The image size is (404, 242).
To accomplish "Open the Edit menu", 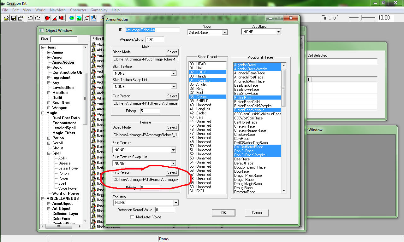I will pyautogui.click(x=15, y=10).
